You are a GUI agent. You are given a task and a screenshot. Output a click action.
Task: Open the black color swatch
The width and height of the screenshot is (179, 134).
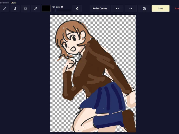pos(46,8)
